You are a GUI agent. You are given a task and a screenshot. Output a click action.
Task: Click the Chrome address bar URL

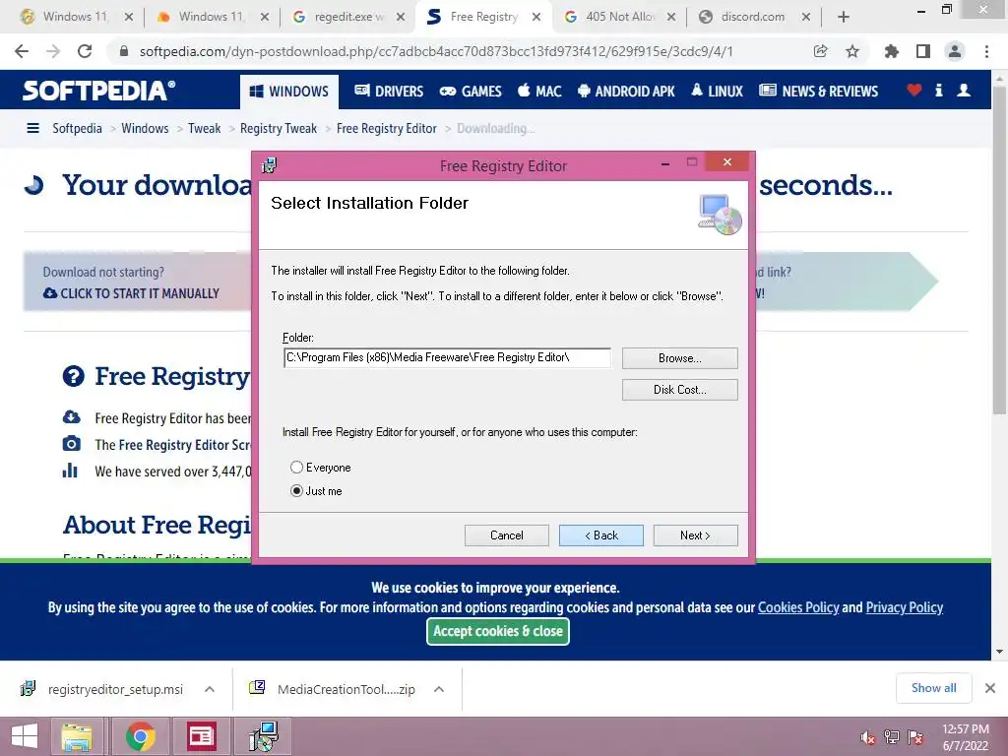[436, 51]
